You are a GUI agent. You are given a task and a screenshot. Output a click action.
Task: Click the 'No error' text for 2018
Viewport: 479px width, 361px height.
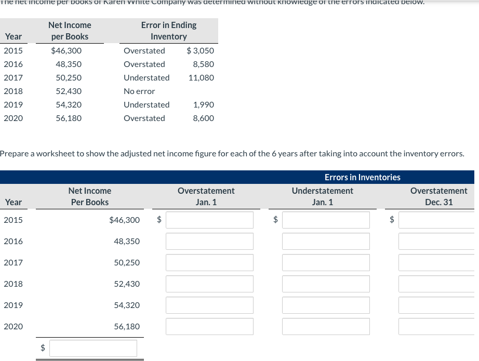(x=139, y=91)
